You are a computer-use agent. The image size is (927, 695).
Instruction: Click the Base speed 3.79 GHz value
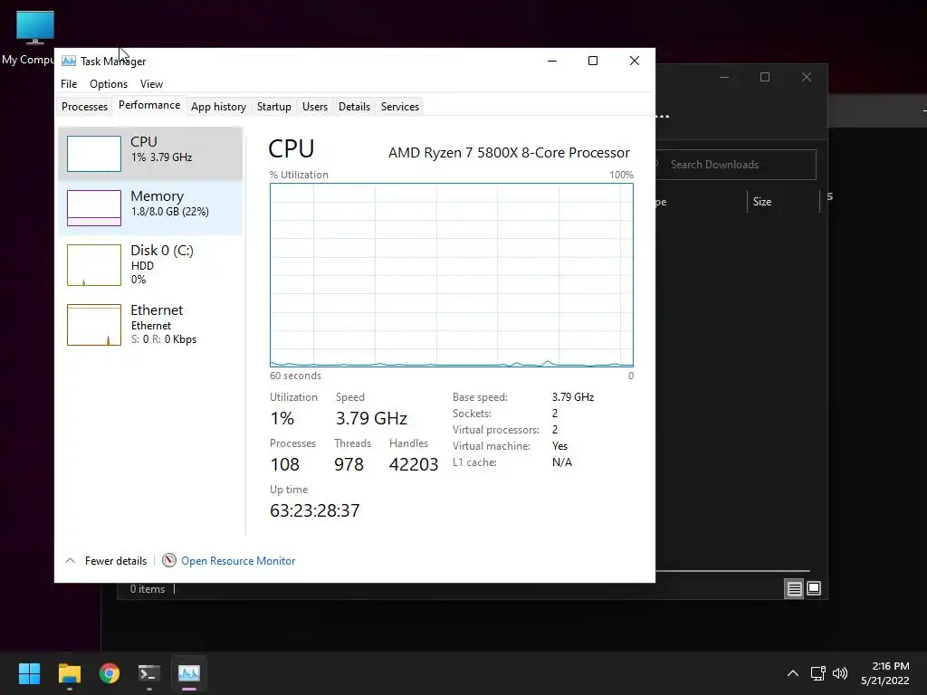(573, 397)
